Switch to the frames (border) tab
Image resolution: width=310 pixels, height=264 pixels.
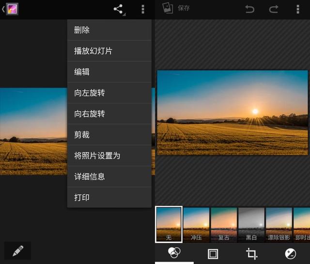[x=213, y=253]
